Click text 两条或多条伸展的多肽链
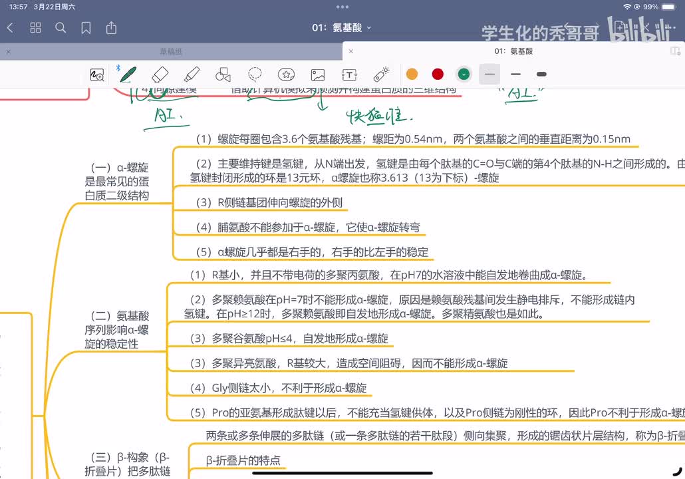Viewport: 685px width, 479px height. pyautogui.click(x=445, y=436)
